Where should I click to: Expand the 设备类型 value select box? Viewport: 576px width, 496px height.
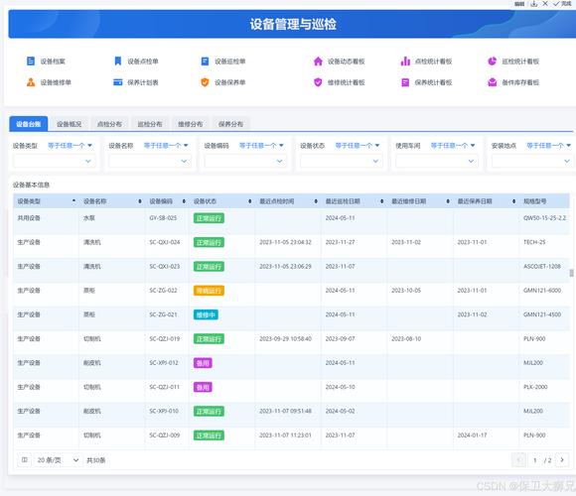point(54,161)
